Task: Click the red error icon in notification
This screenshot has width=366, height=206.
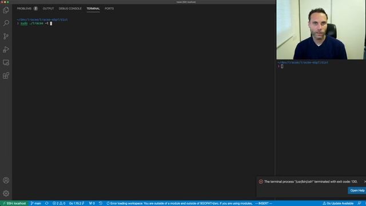Action: tap(261, 182)
